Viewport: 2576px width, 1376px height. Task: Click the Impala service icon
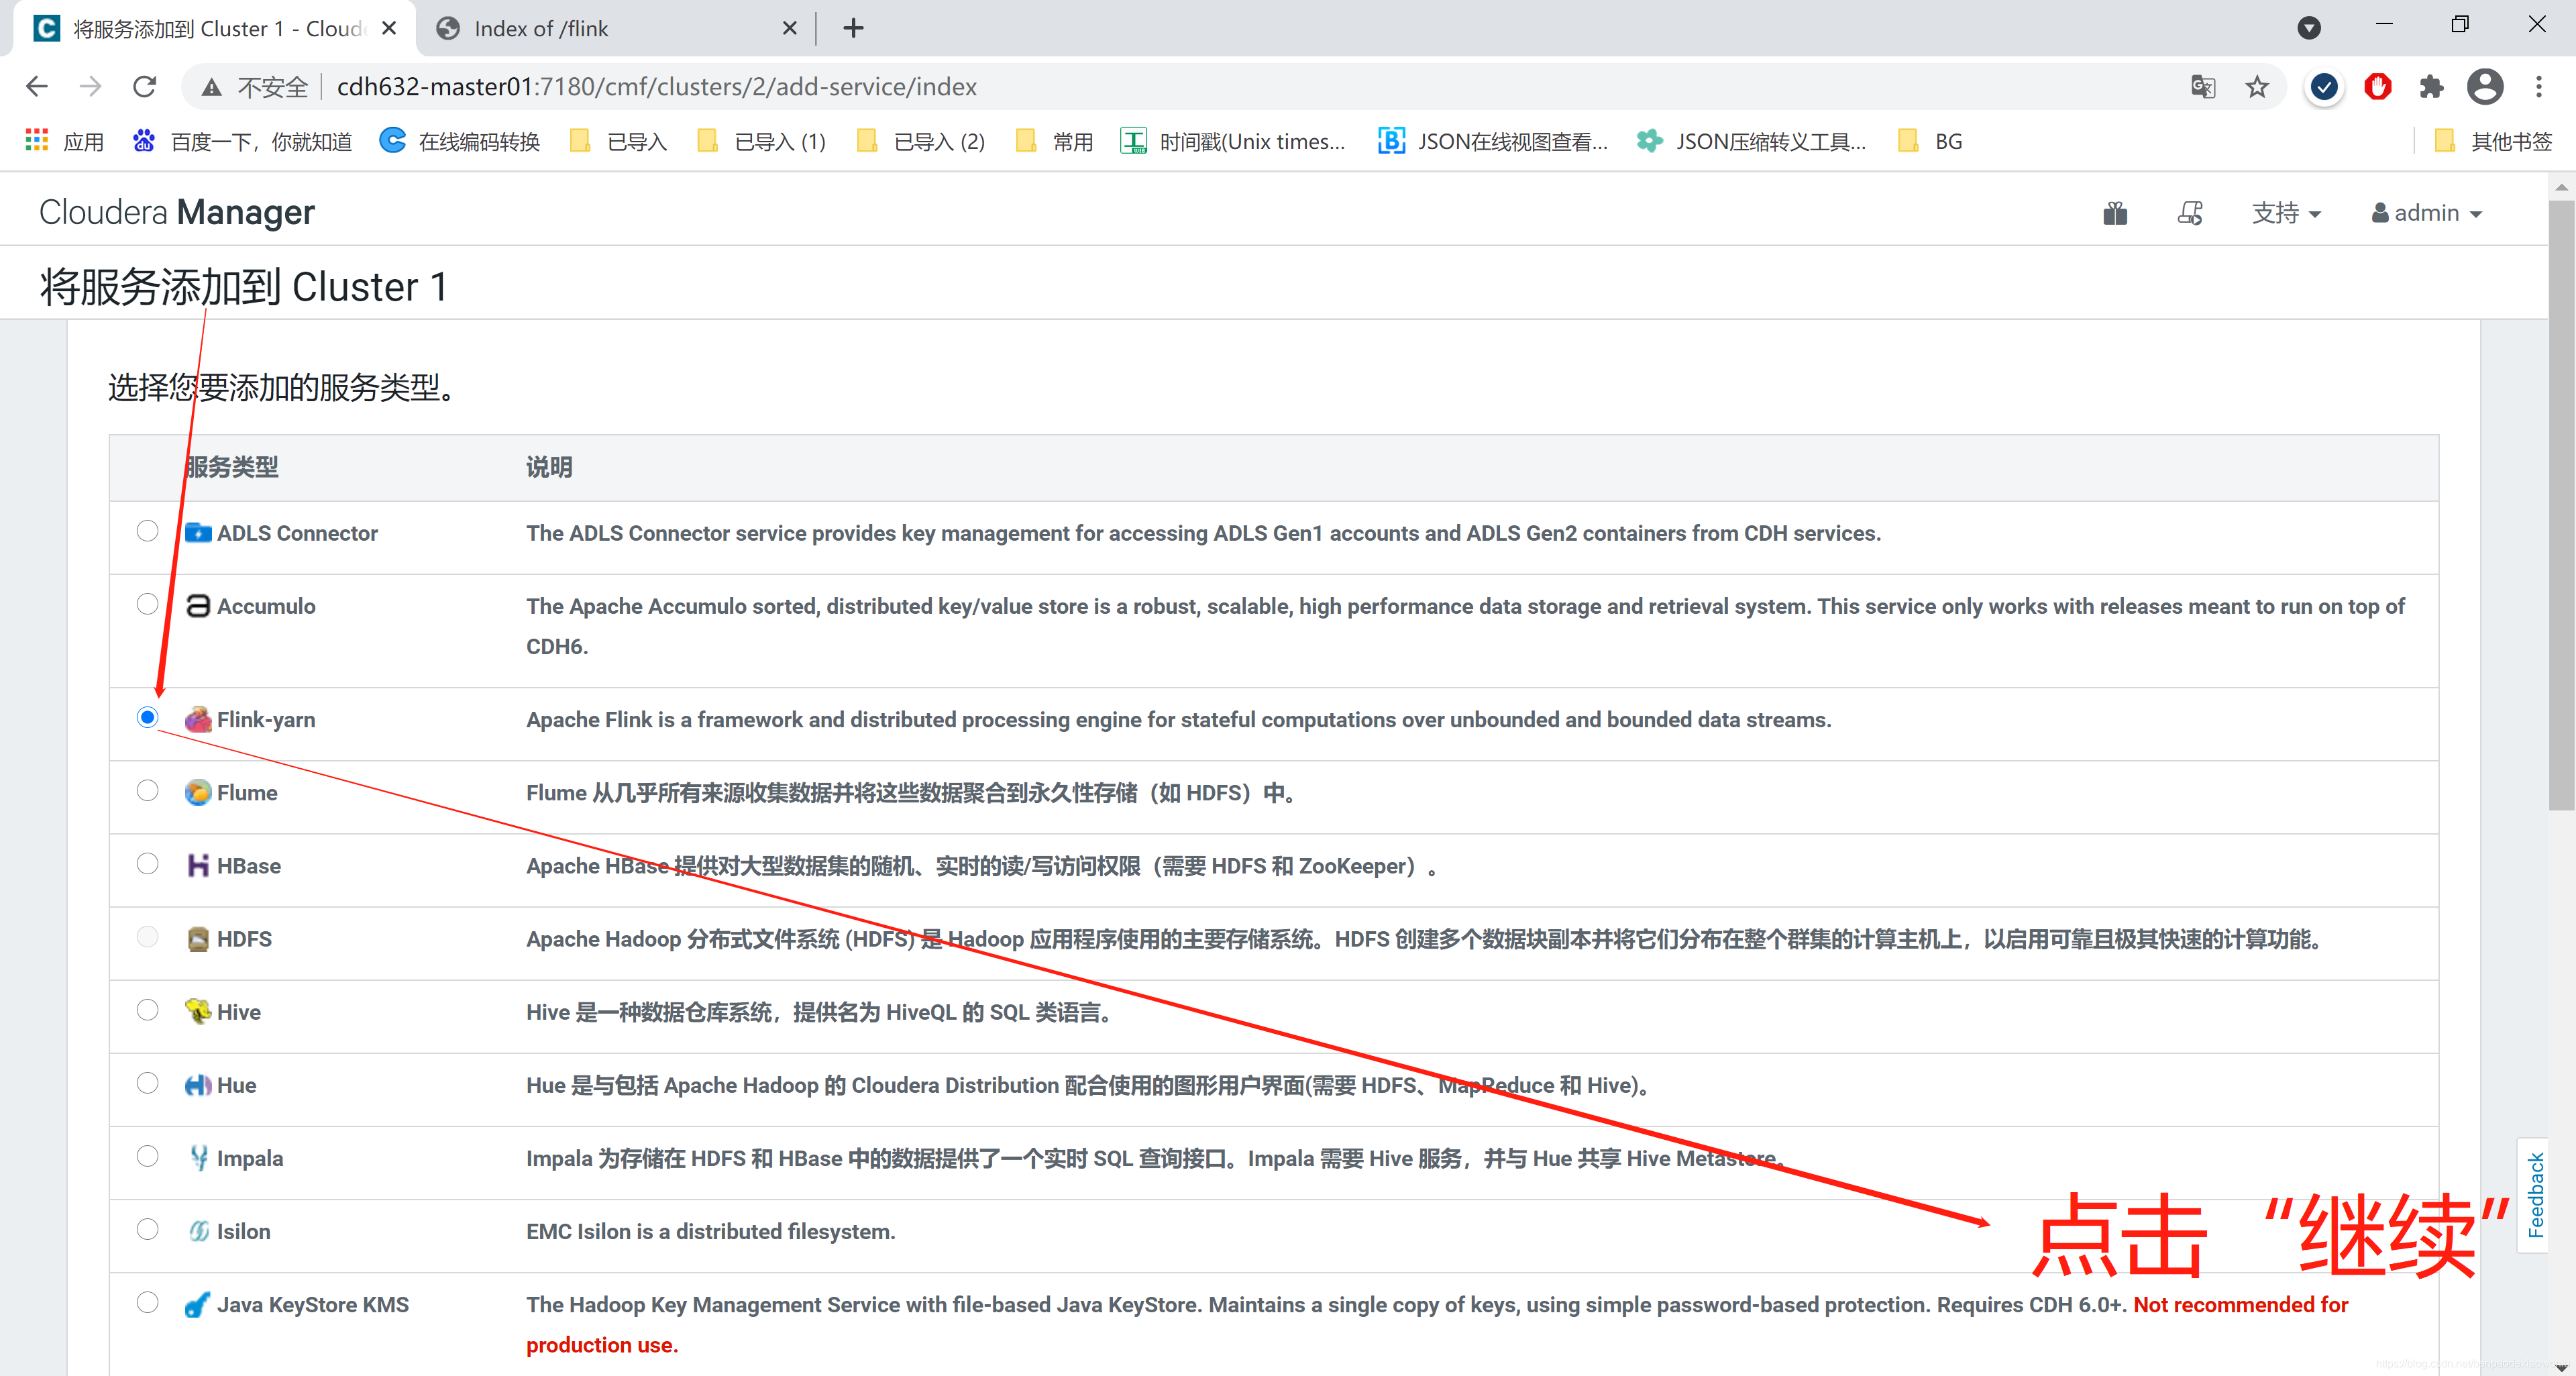[198, 1158]
